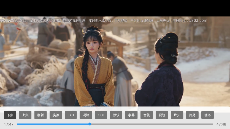Play the next episode with 下集
Screen dimensions: 230x129
(10, 115)
